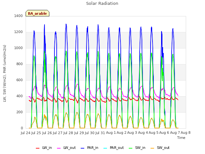Viewport: 205px width, 154px height.
Task: Click the 1400 y-axis tick label
Action: [x=19, y=16]
